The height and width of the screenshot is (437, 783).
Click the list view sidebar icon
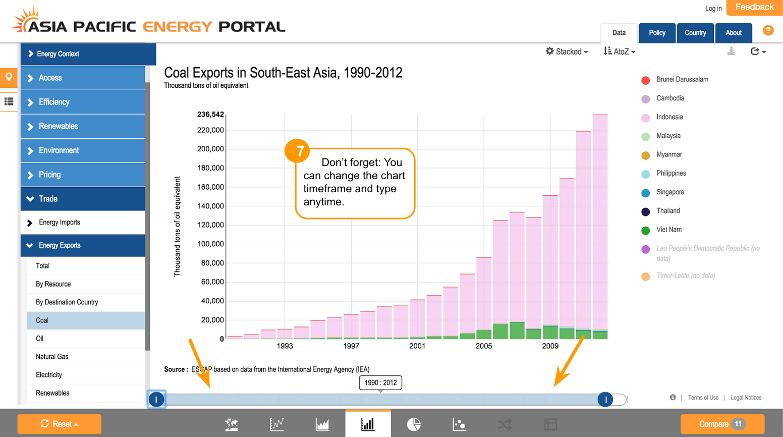click(9, 101)
